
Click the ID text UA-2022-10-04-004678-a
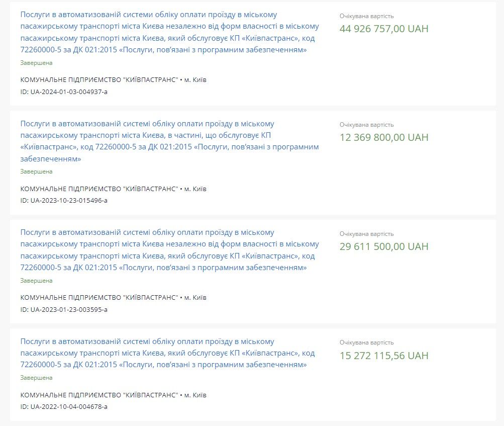click(64, 406)
